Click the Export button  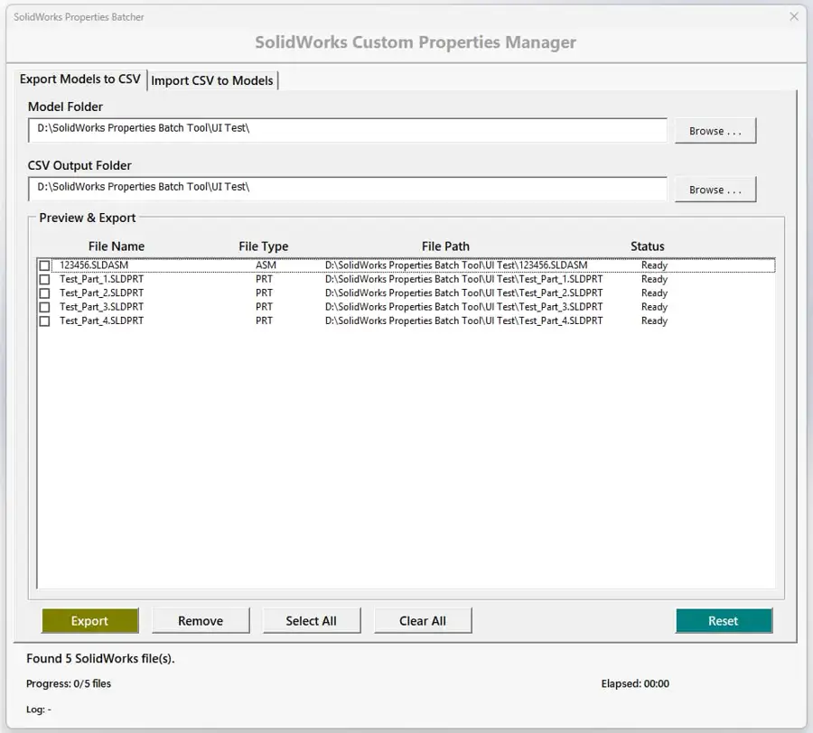pos(89,620)
